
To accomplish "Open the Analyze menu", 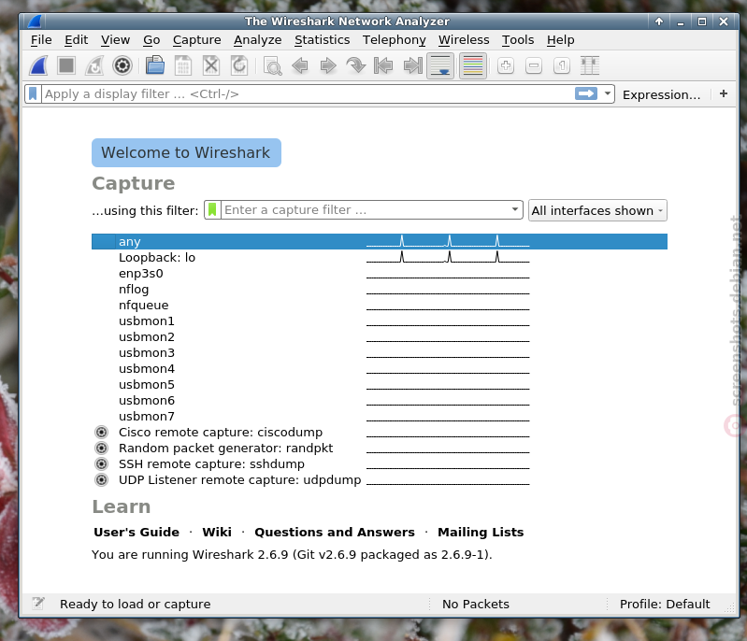I will point(257,40).
